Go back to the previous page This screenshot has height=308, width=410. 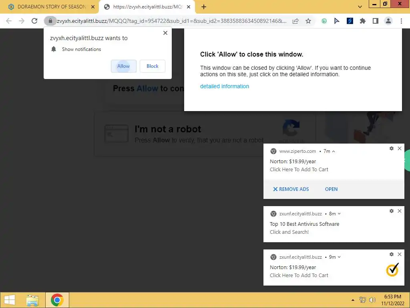(x=9, y=21)
